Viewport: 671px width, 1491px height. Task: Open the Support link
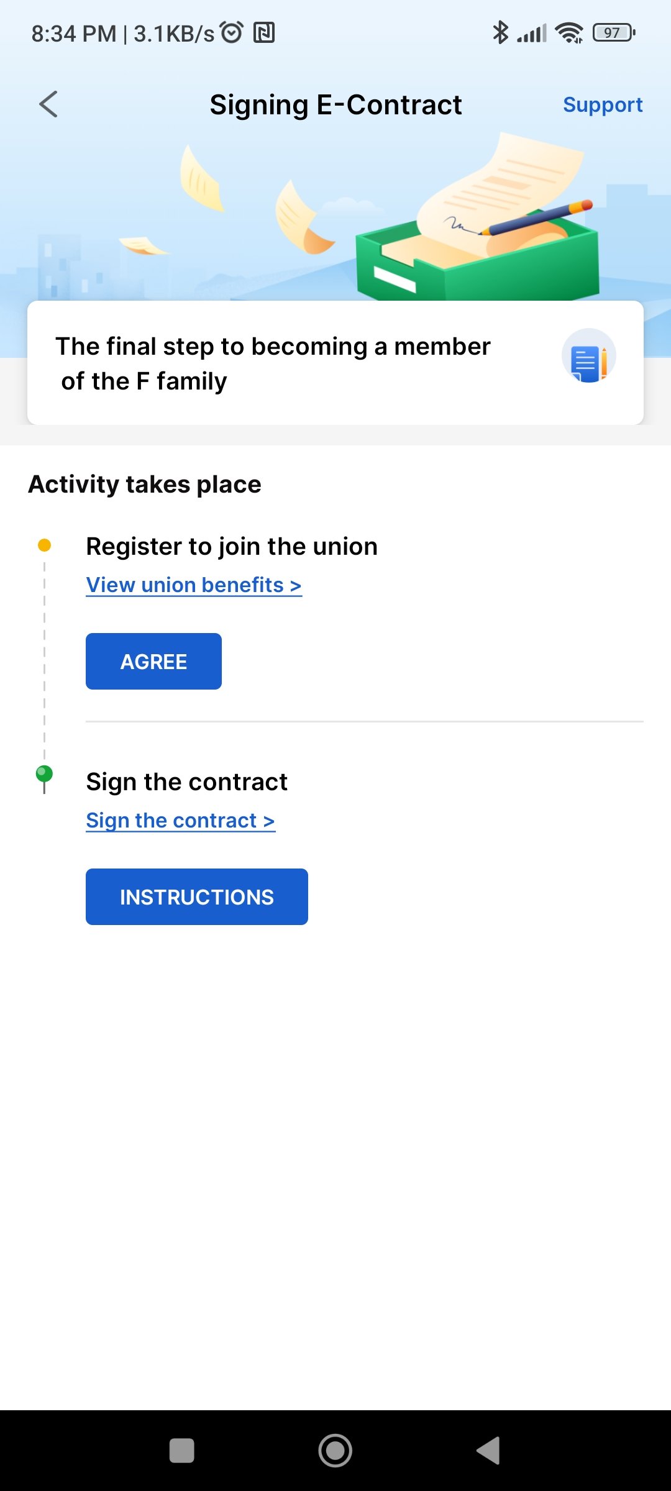(x=602, y=104)
